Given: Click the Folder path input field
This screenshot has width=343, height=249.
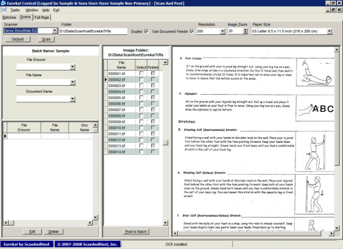Looking at the screenshot, I should point(93,31).
